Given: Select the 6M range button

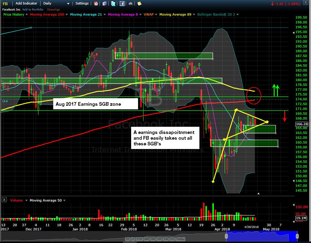Looking at the screenshot, I should (146, 239).
